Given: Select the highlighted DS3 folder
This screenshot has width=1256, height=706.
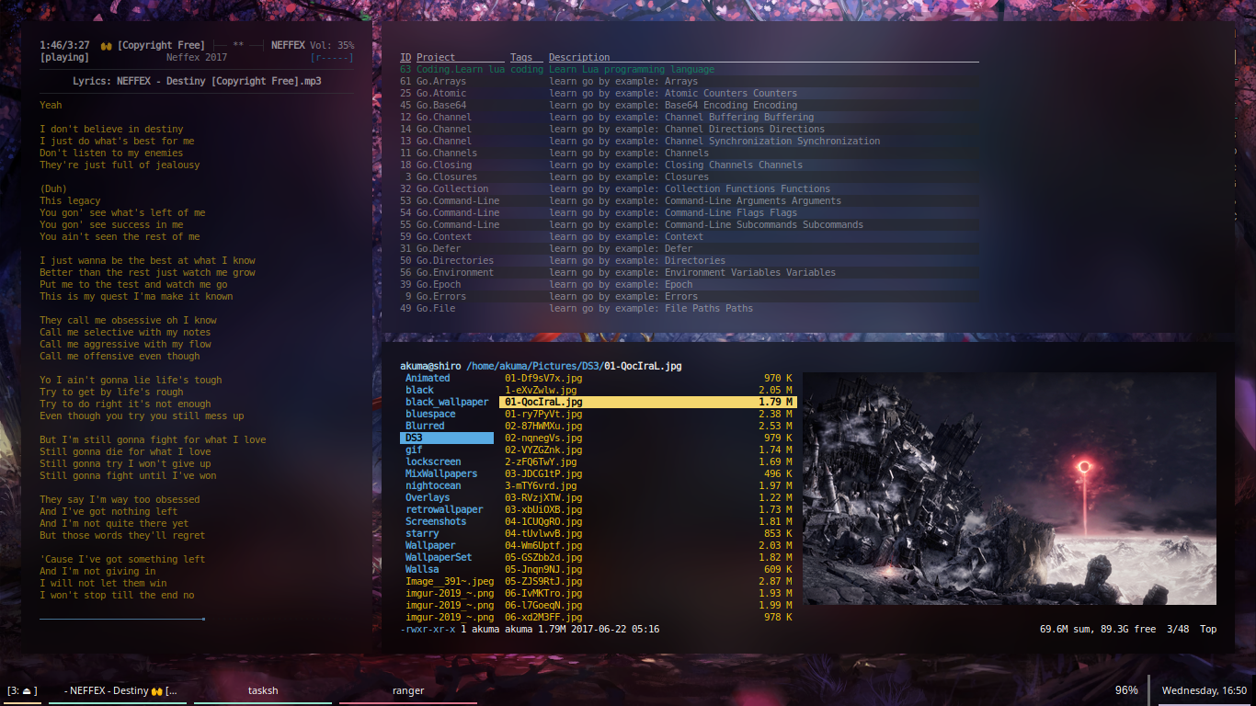Looking at the screenshot, I should 447,438.
